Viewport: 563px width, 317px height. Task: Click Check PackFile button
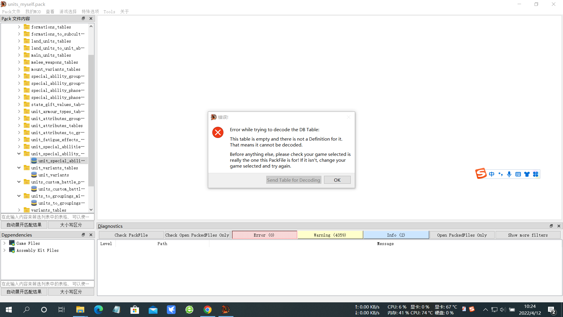[131, 235]
